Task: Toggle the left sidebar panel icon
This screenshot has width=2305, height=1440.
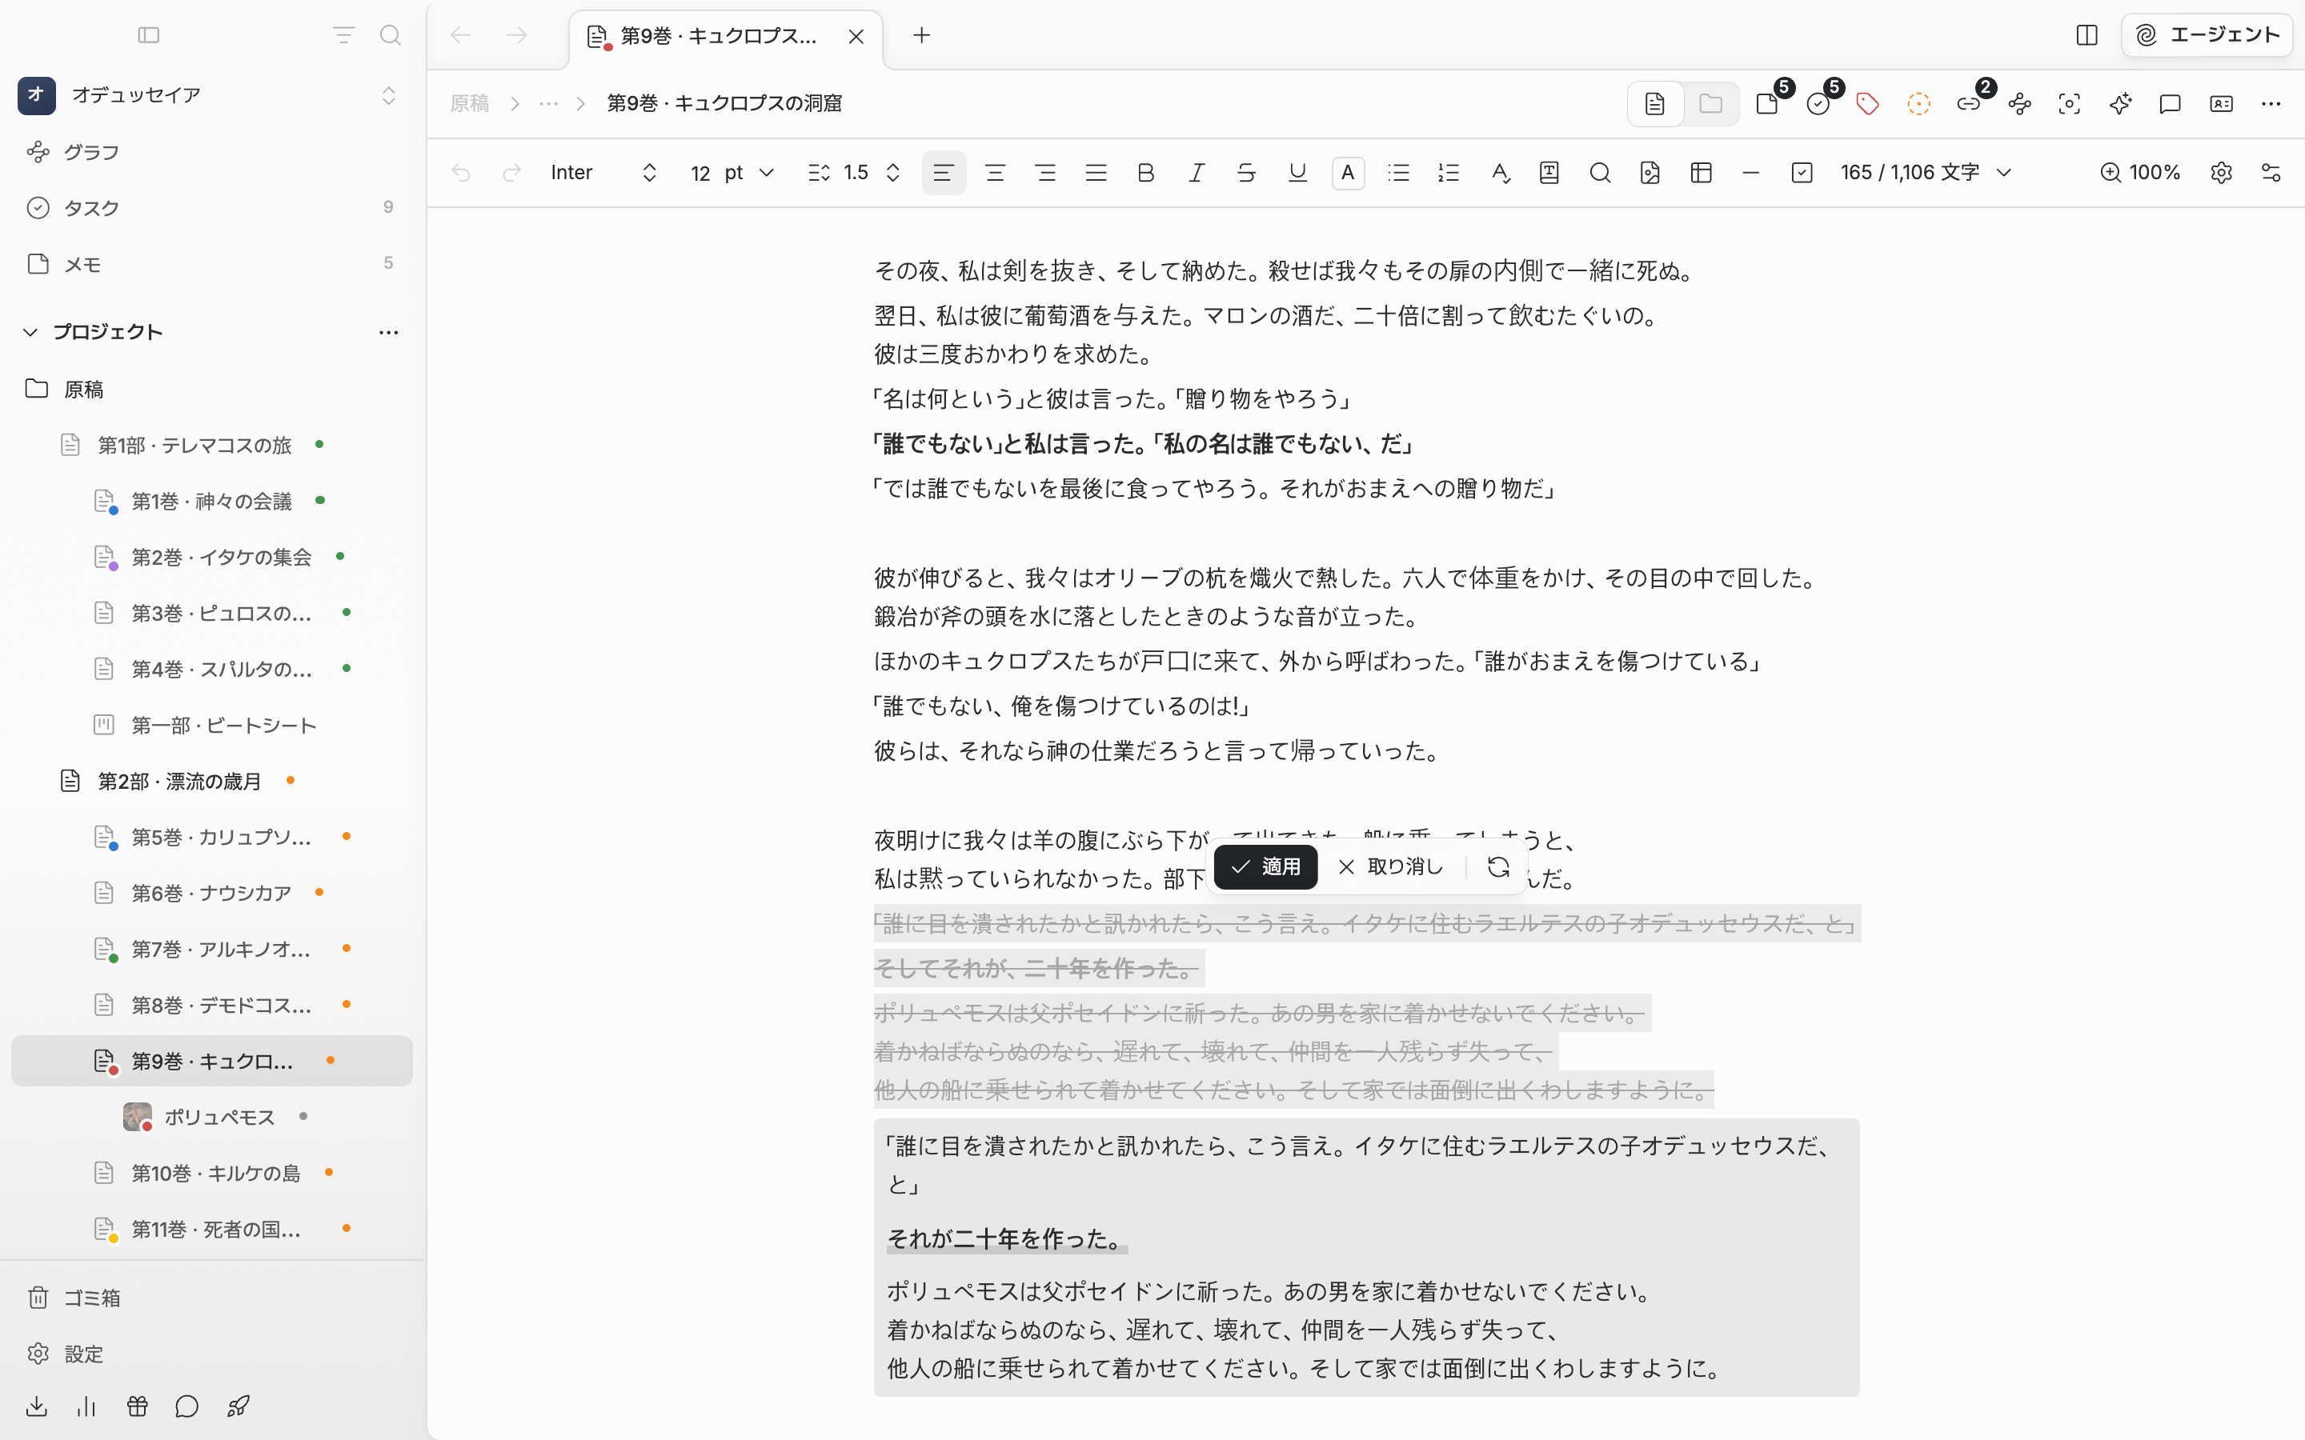Action: point(149,35)
